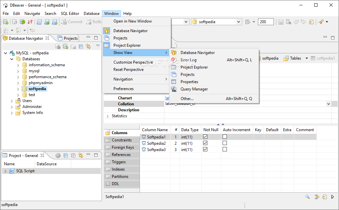Click the Reconnect database toolbar icon
339x210 pixels.
click(22, 22)
